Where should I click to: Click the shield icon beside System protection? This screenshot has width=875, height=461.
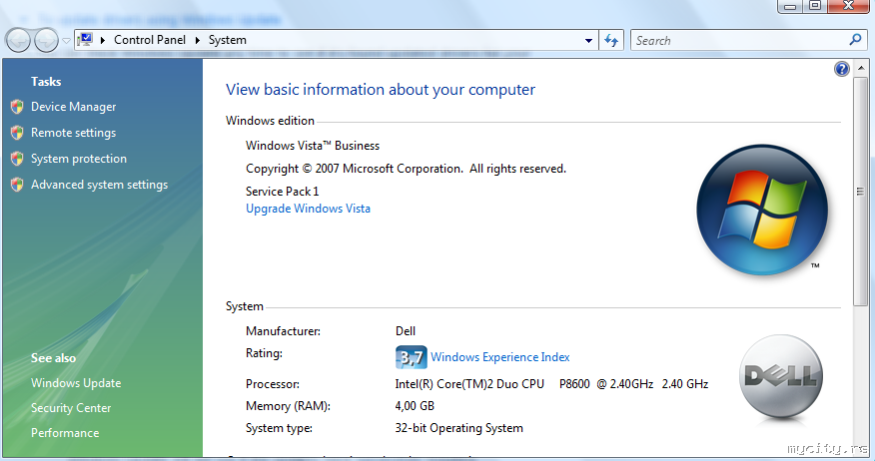[x=16, y=159]
